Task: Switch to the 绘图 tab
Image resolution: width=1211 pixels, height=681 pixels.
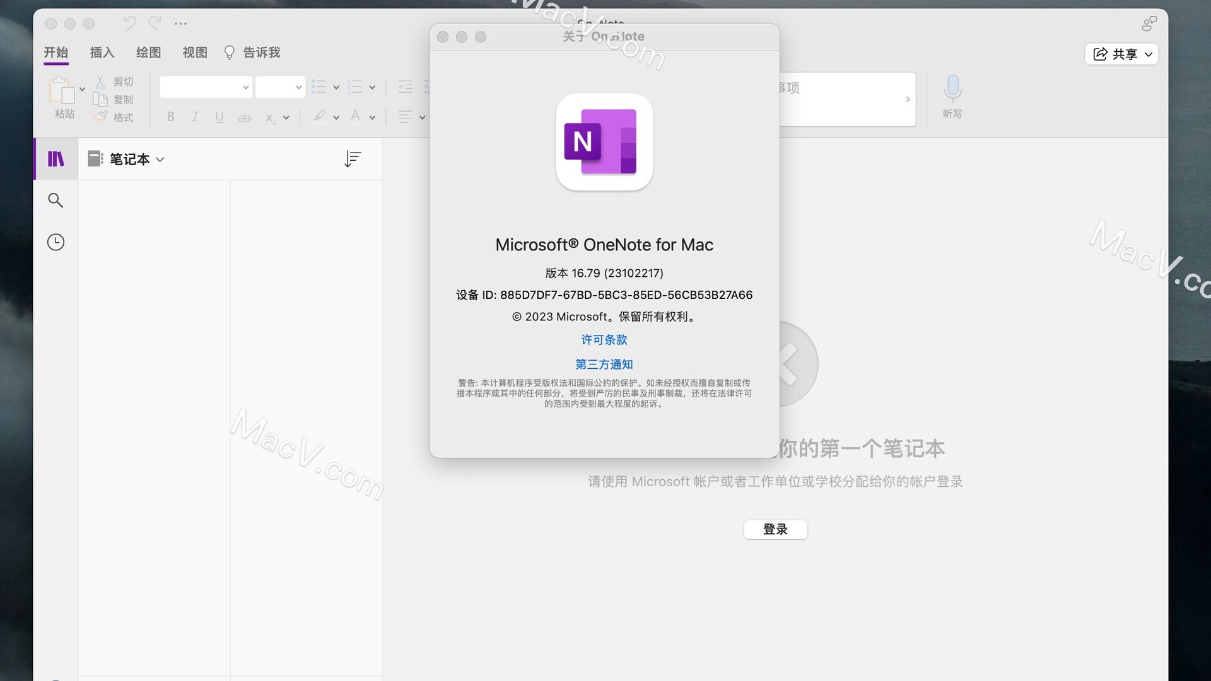Action: point(149,52)
